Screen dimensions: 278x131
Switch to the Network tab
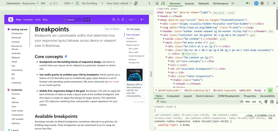[203, 3]
